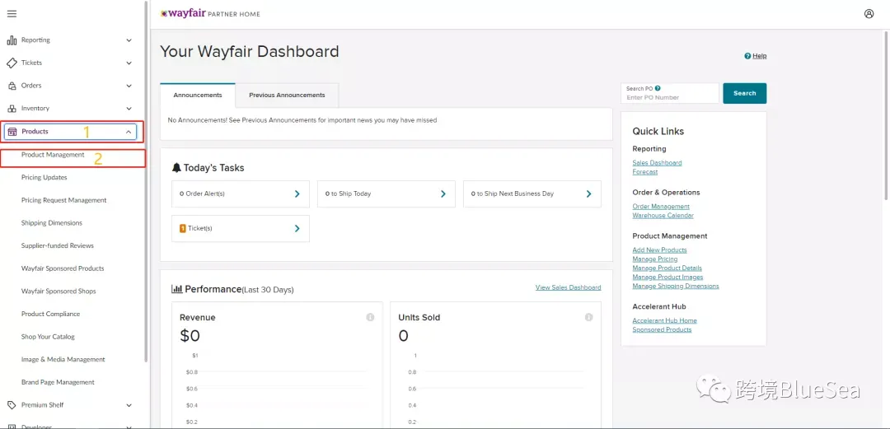Open Shipping Dimensions in sidebar

tap(52, 223)
